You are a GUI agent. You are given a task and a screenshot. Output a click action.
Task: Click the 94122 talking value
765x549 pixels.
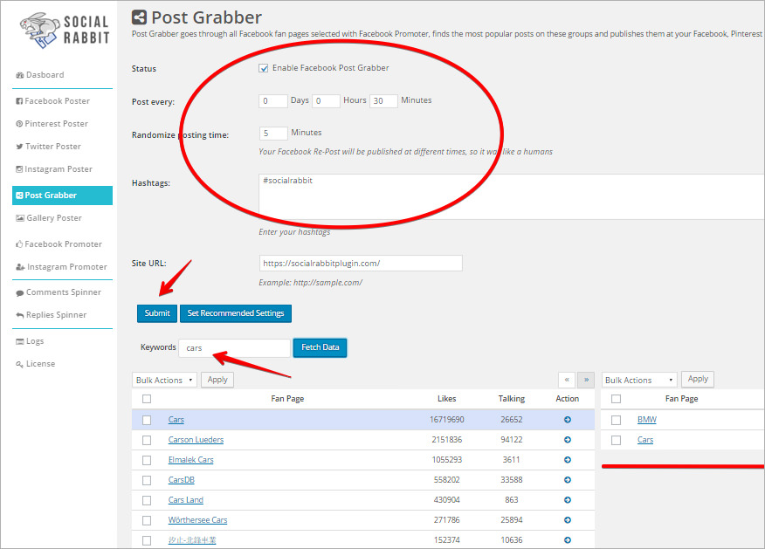pyautogui.click(x=511, y=439)
